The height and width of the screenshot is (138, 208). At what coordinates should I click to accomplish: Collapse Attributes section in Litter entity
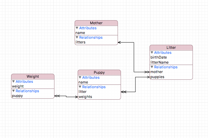pos(152,53)
